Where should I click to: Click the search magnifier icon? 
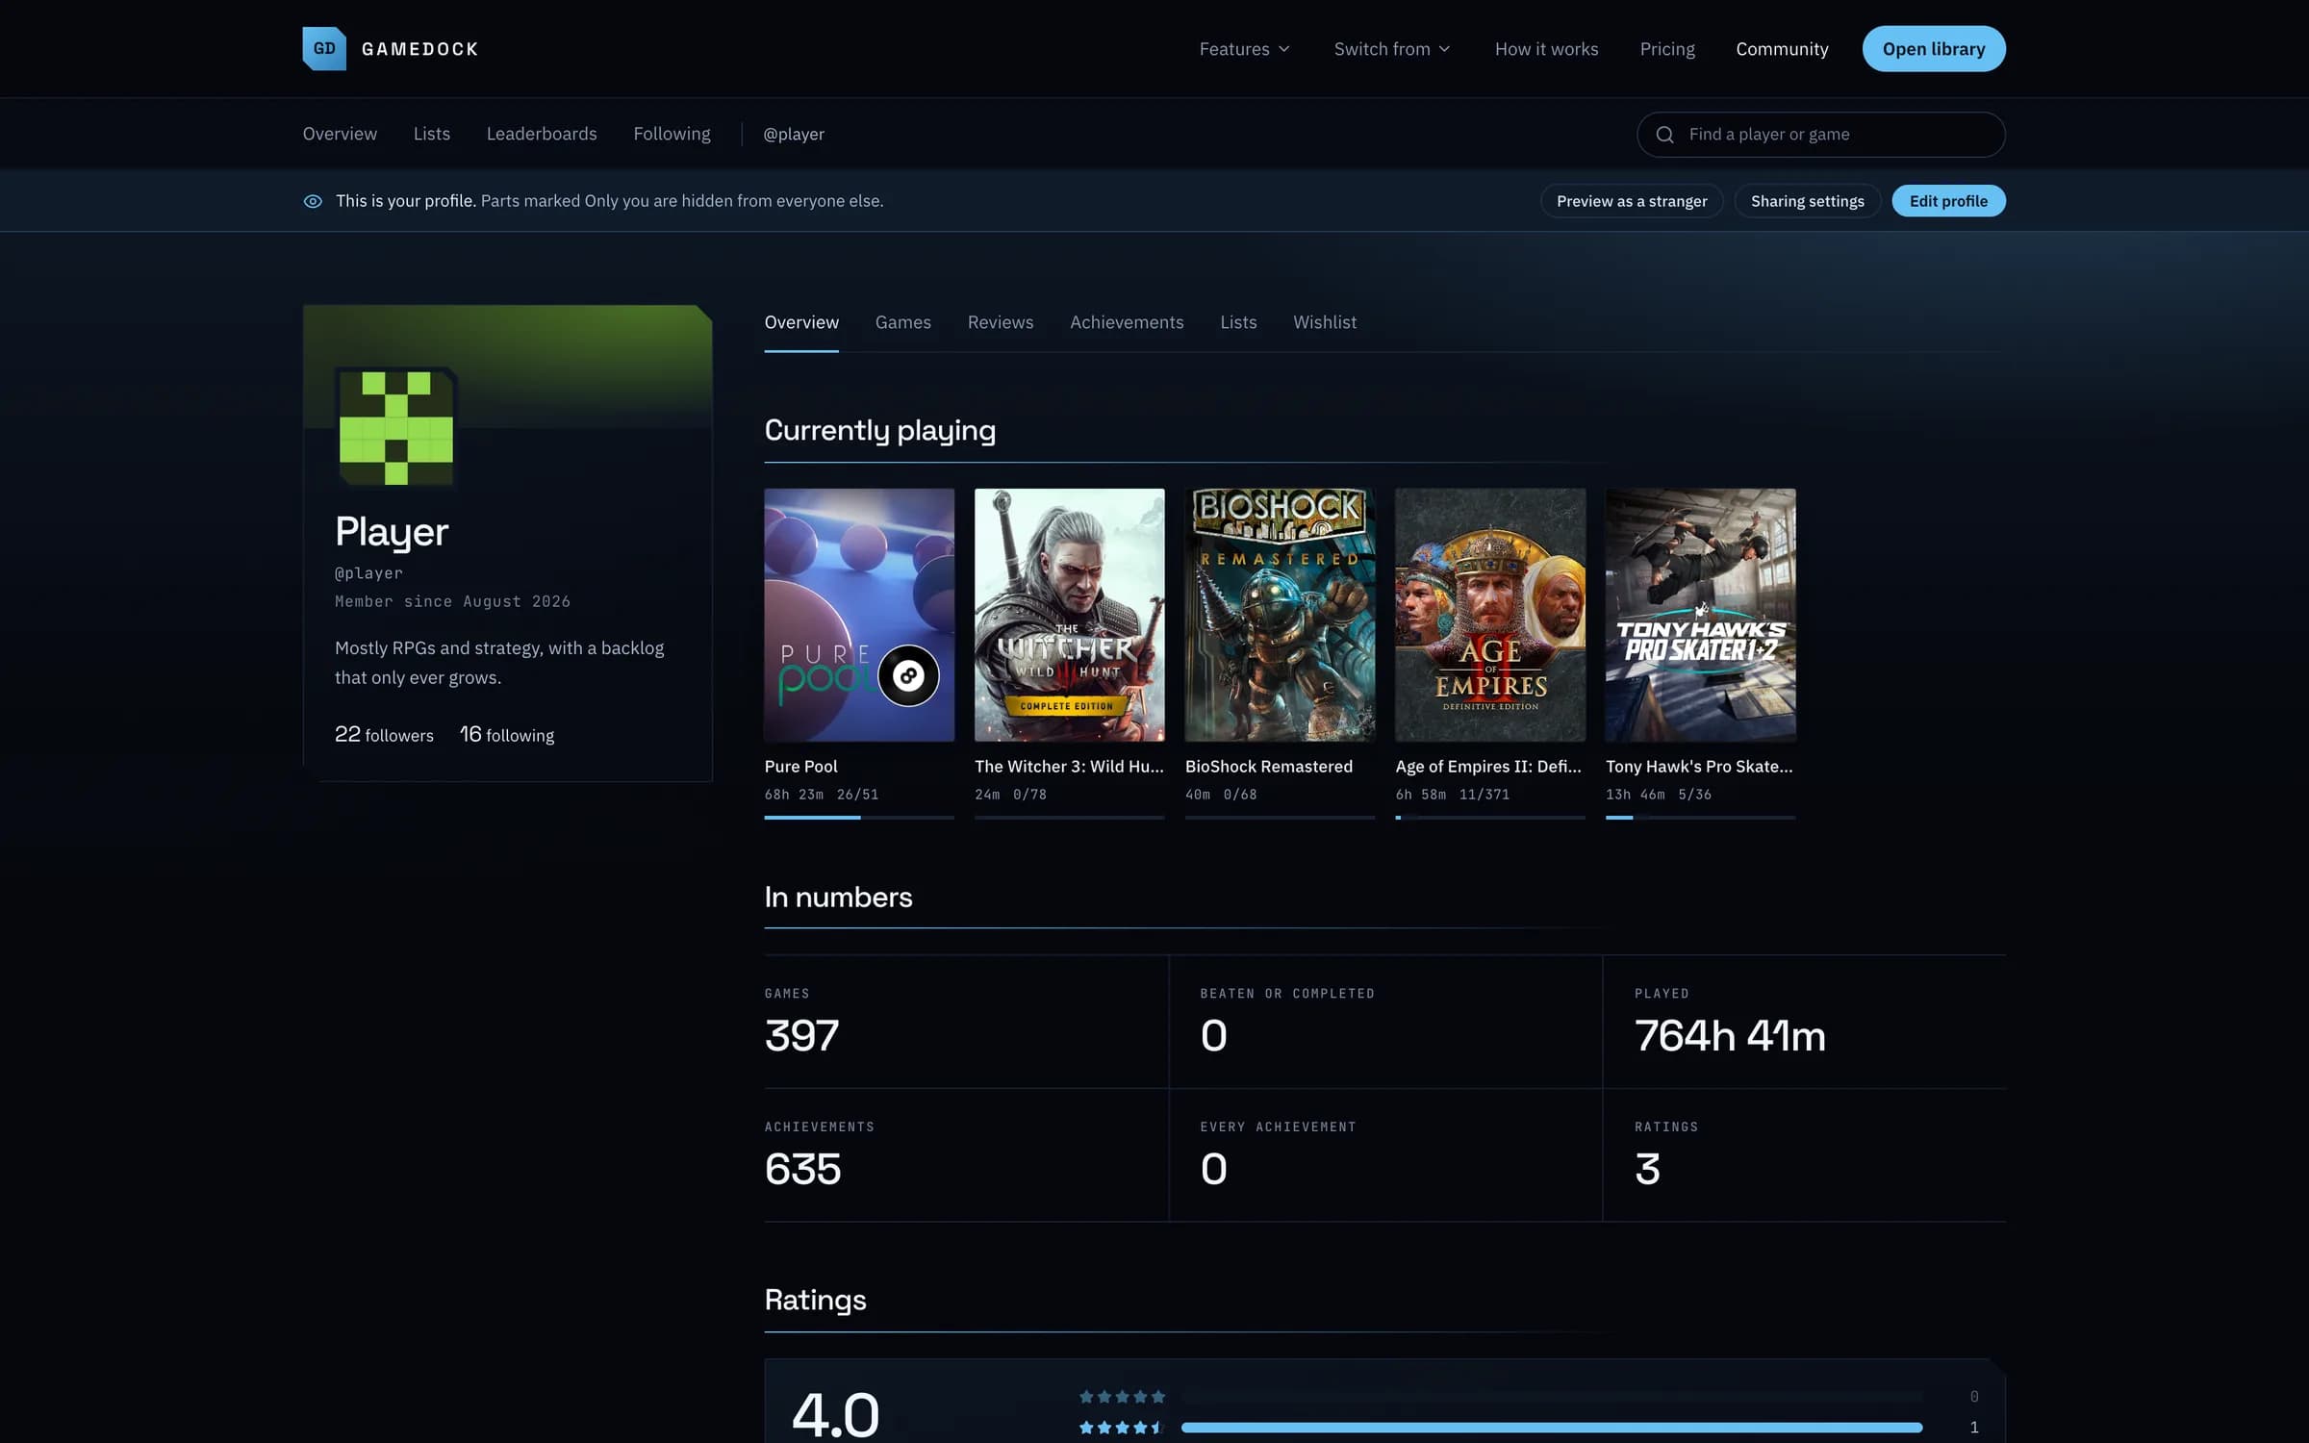1664,135
